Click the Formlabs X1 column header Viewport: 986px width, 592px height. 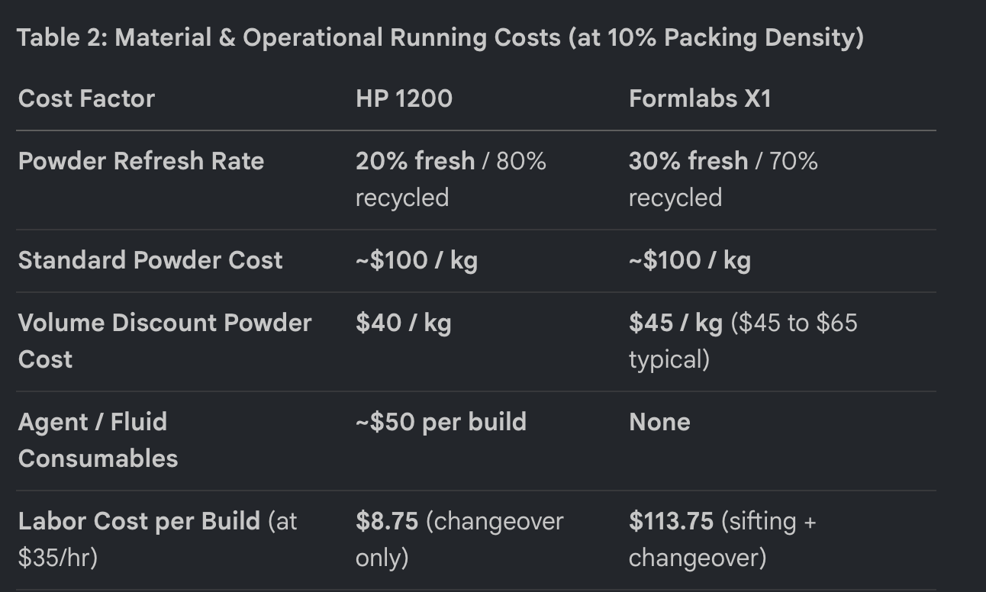coord(700,98)
